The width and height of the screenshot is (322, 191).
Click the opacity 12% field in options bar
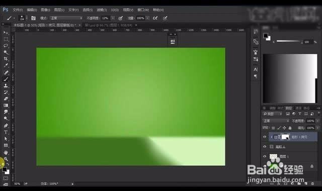click(105, 18)
